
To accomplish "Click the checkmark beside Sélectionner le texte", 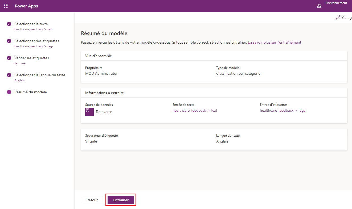I will (9, 24).
